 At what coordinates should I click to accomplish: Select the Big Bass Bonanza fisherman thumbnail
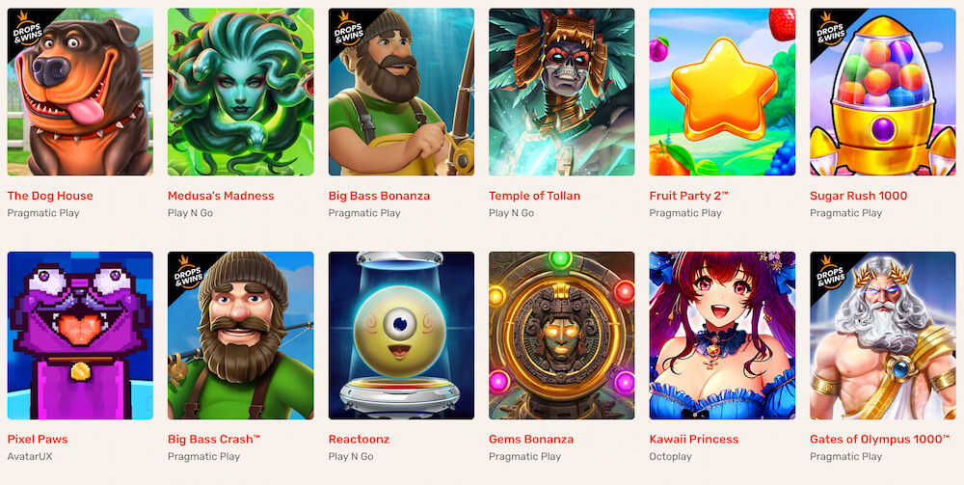pyautogui.click(x=401, y=92)
